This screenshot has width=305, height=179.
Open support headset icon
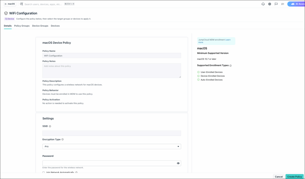pos(263,4)
